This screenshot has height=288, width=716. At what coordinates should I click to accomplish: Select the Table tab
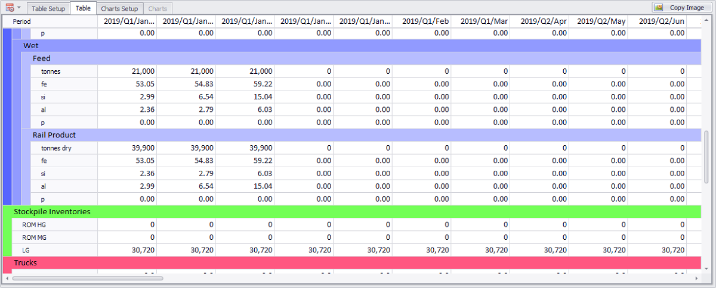(83, 8)
